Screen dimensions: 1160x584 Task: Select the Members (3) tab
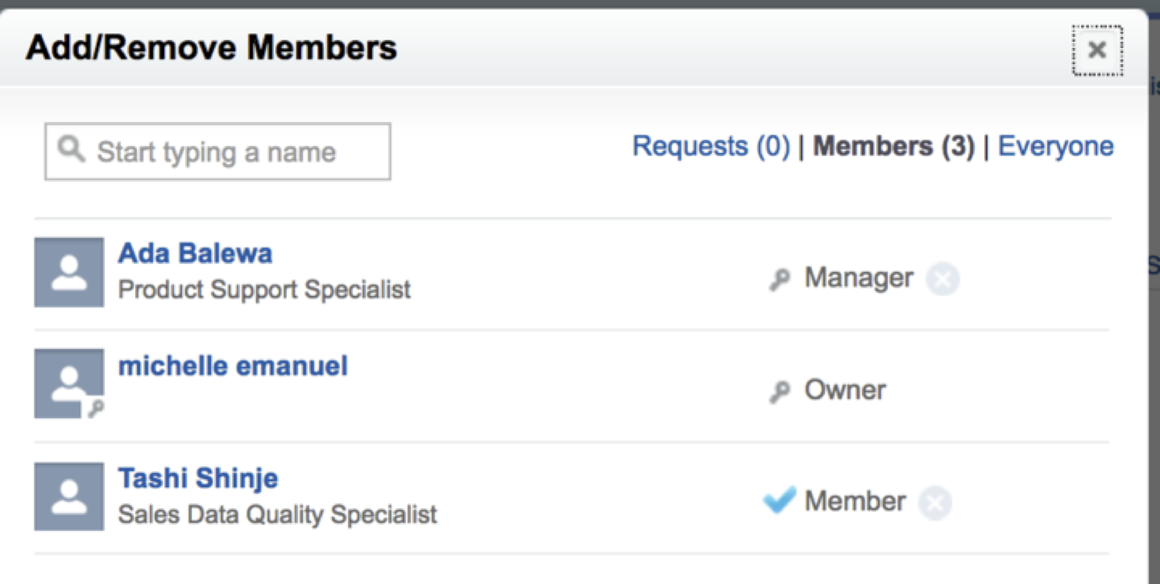893,146
